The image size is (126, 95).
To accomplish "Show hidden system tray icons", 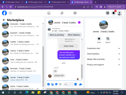I will (98, 93).
